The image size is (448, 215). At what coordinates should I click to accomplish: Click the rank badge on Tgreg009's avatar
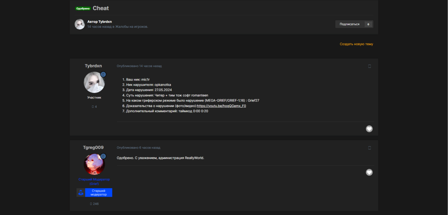pos(103,156)
